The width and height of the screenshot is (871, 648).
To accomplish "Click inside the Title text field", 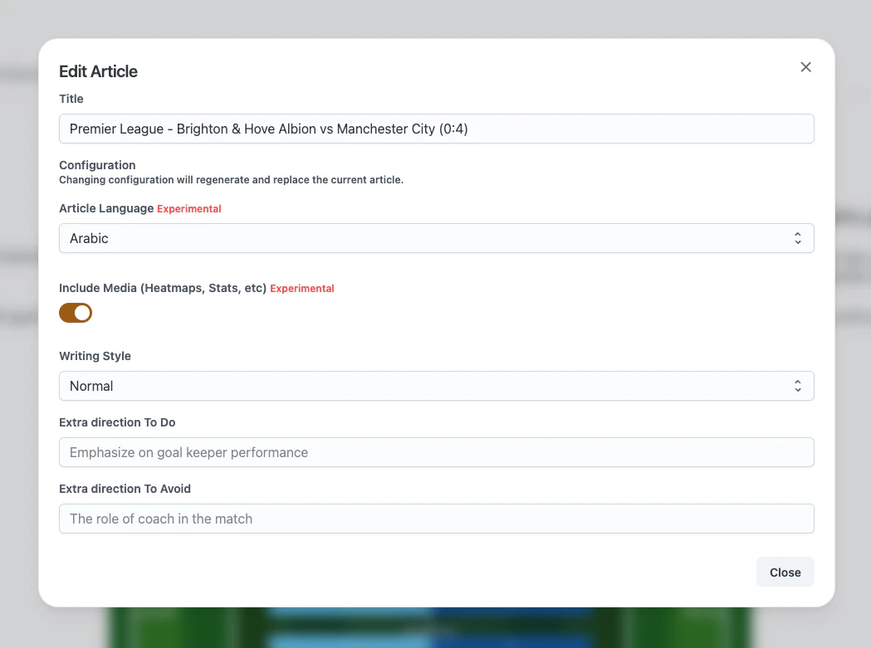I will [436, 129].
